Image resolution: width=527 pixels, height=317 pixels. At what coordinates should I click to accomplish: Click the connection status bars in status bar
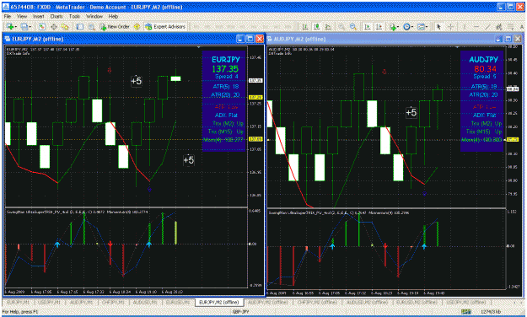[465, 312]
